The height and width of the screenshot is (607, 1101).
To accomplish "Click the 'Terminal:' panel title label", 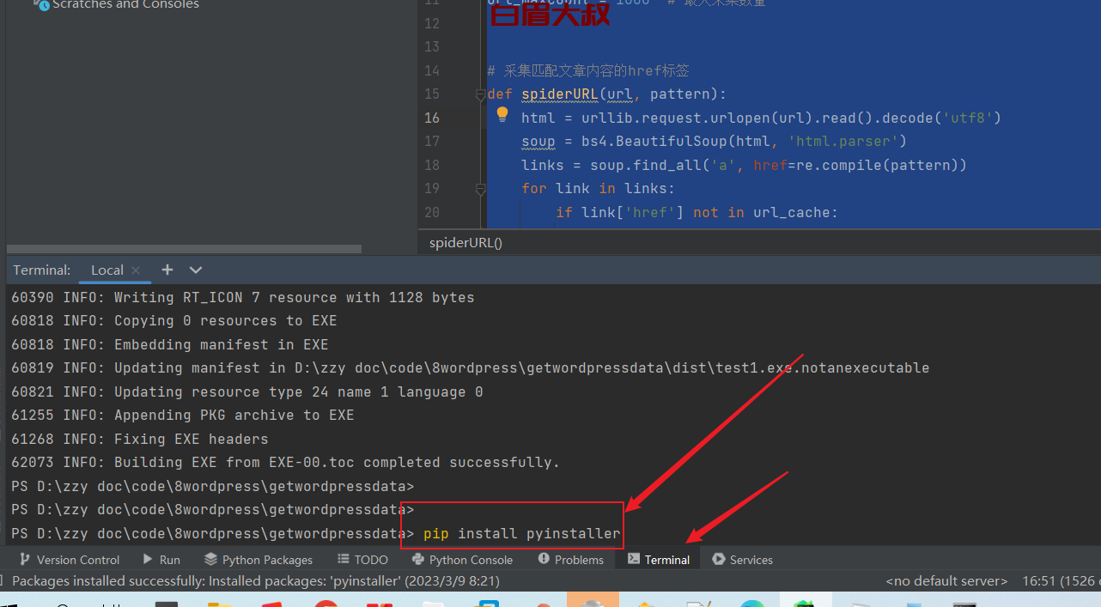I will (42, 270).
